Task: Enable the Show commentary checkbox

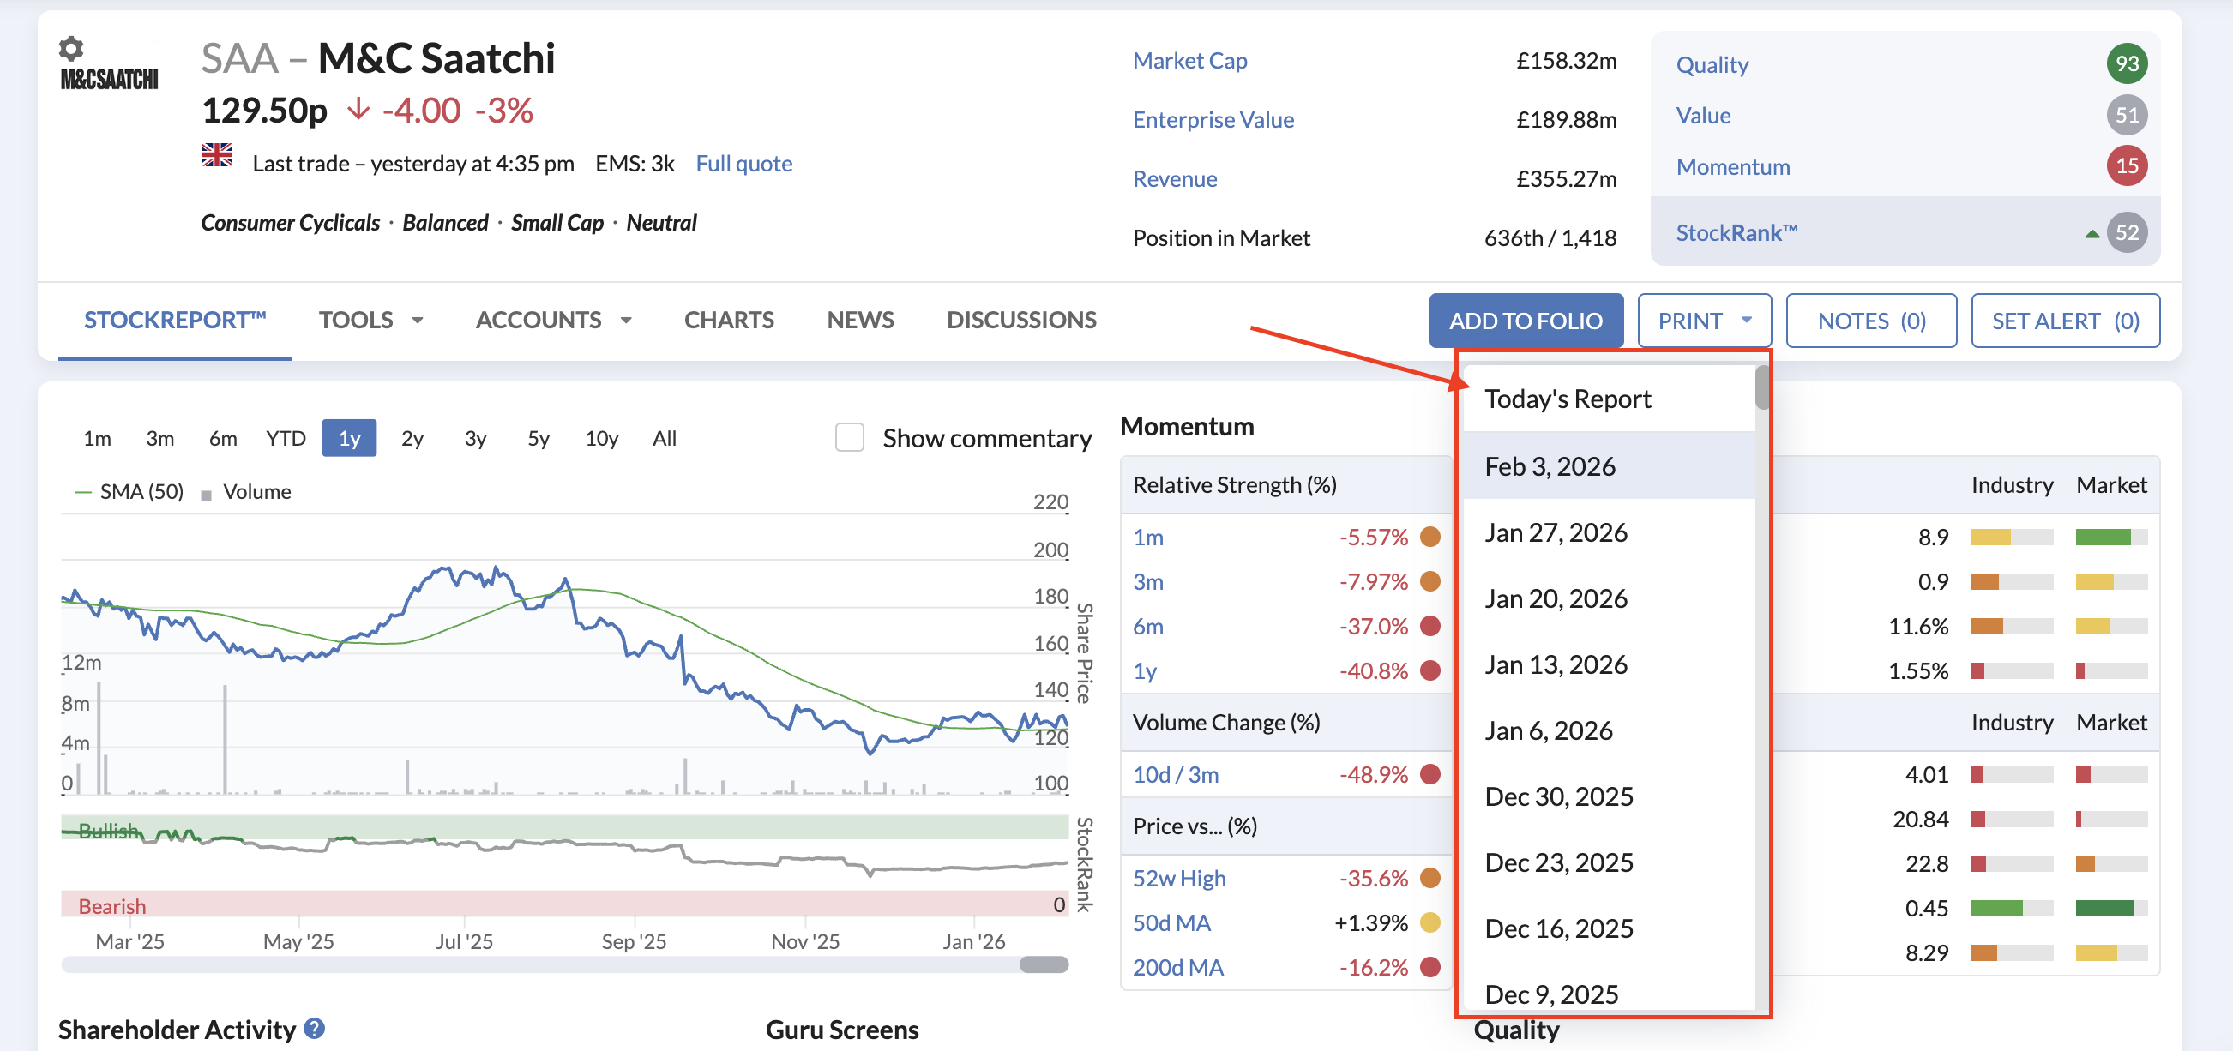Action: pos(850,437)
